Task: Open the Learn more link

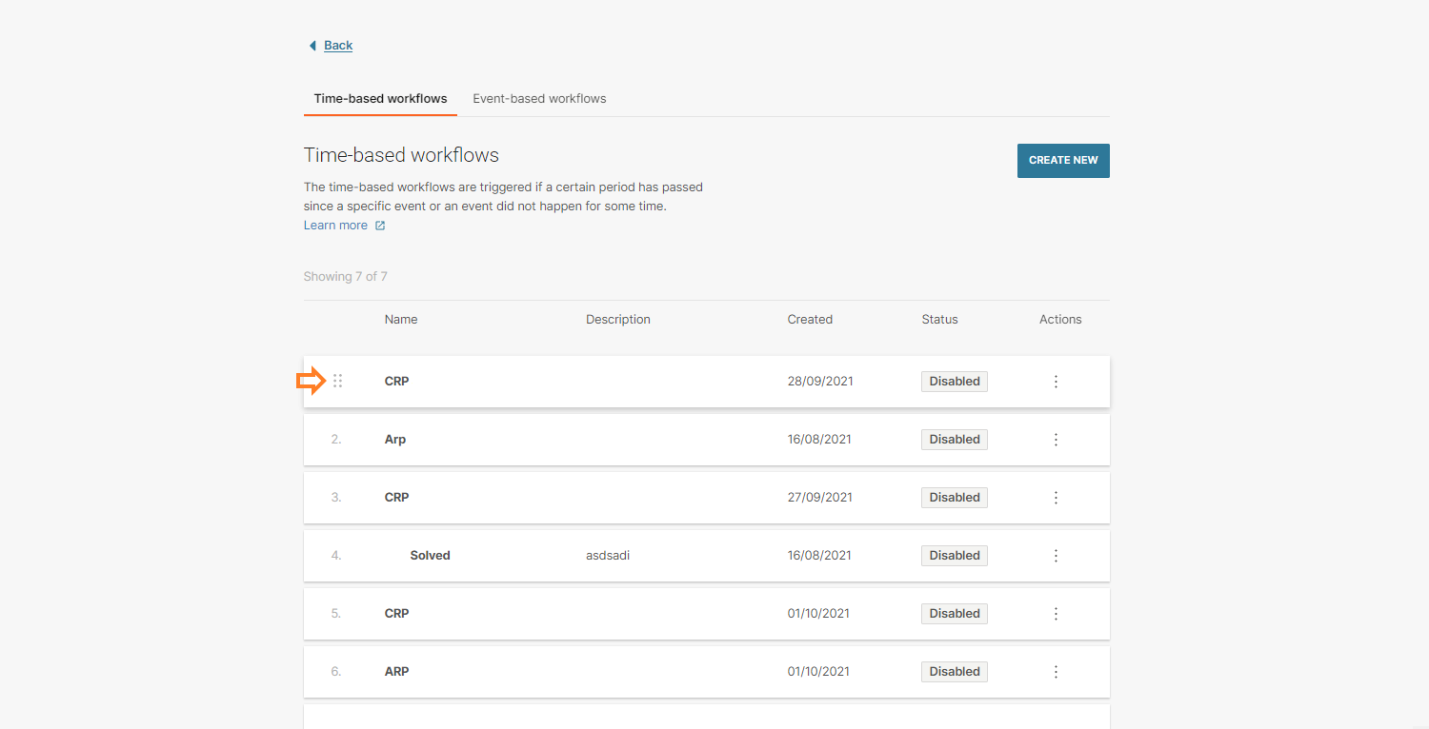Action: point(335,226)
